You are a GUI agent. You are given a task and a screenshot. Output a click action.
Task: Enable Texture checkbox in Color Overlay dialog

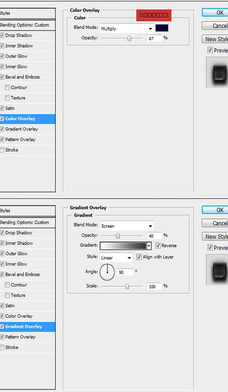[7, 98]
